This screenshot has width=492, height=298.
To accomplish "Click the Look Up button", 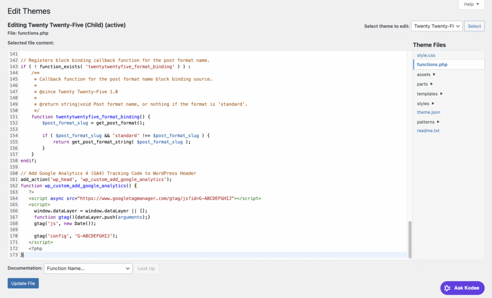I will pos(146,268).
